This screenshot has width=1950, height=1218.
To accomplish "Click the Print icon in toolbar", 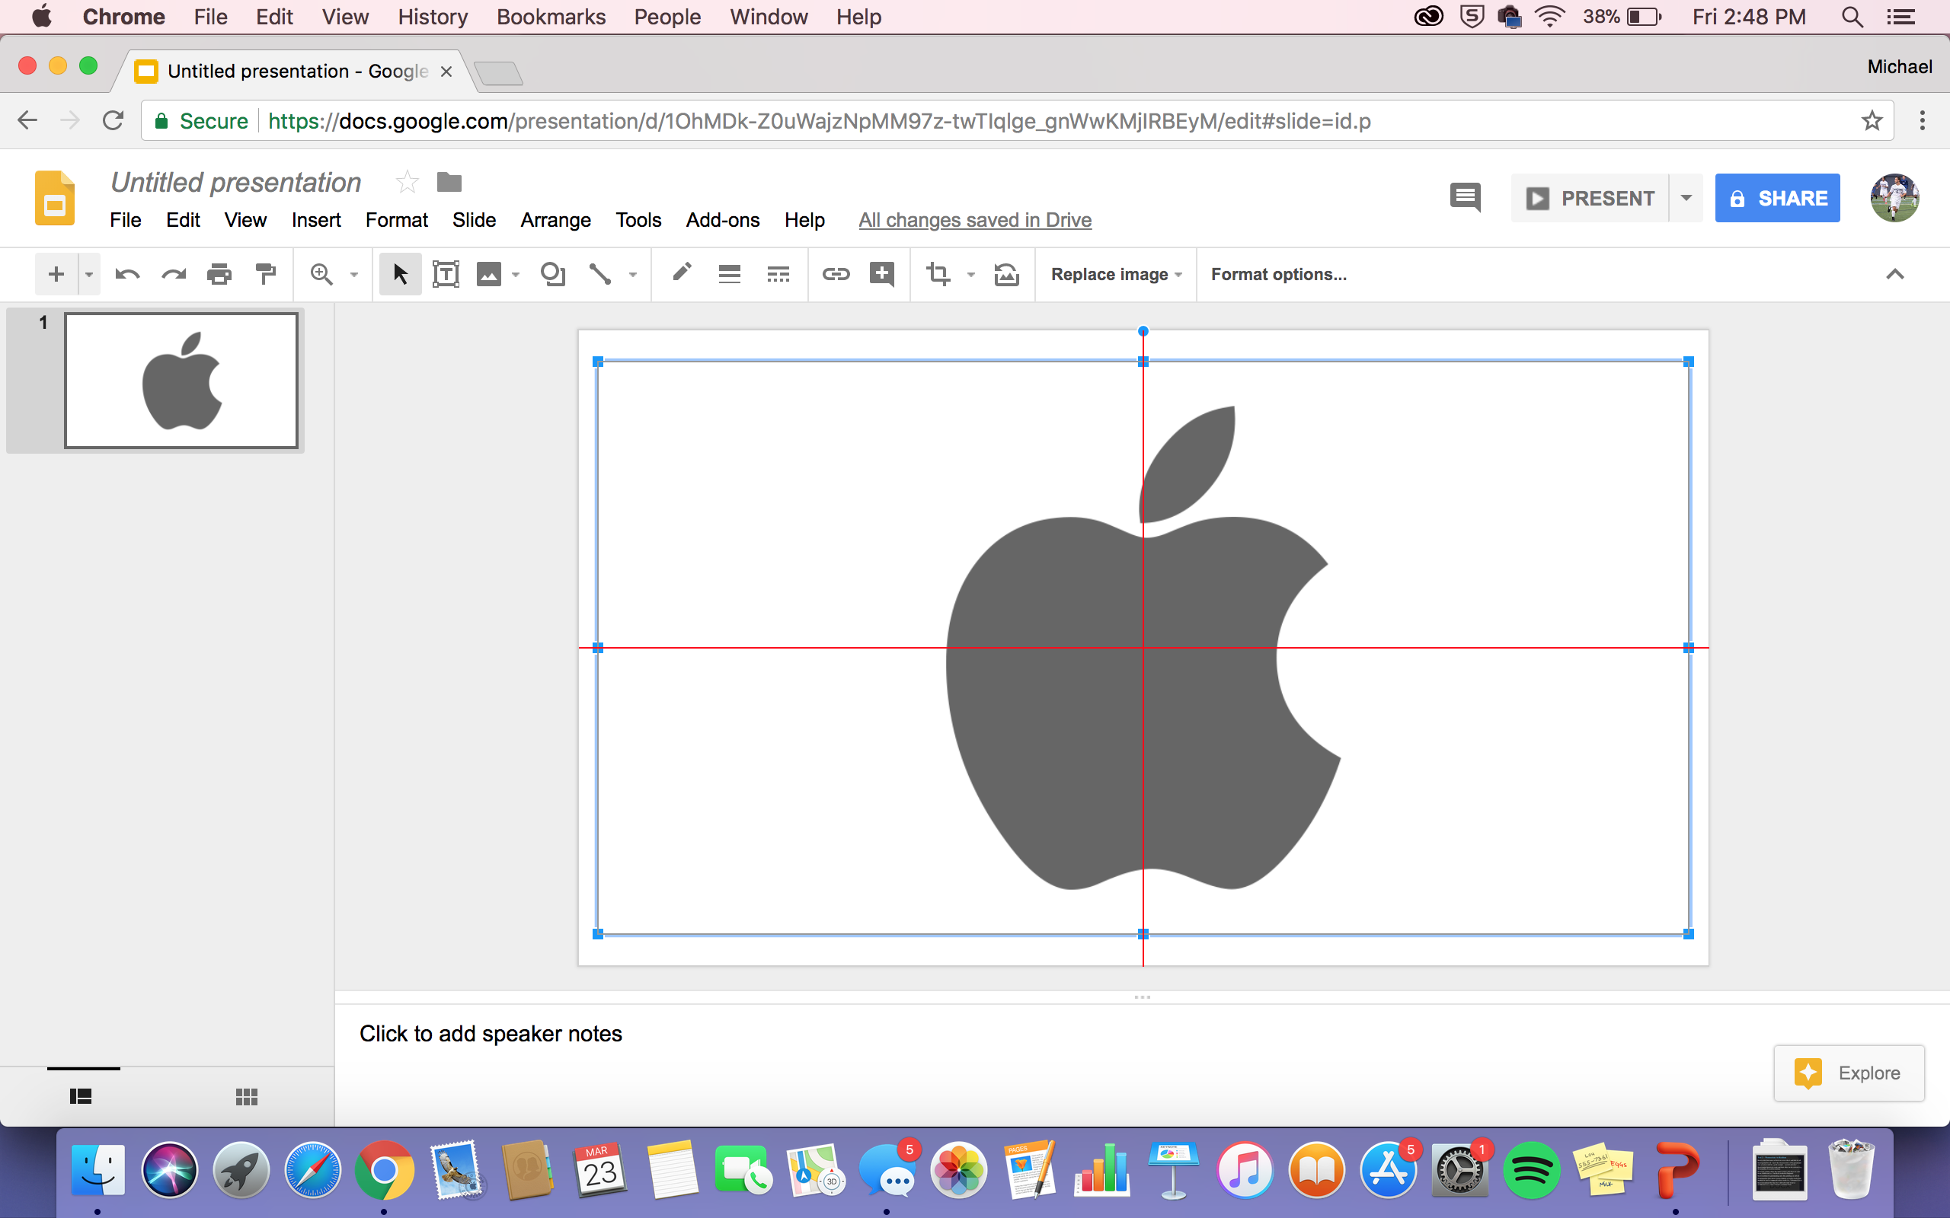I will (219, 275).
